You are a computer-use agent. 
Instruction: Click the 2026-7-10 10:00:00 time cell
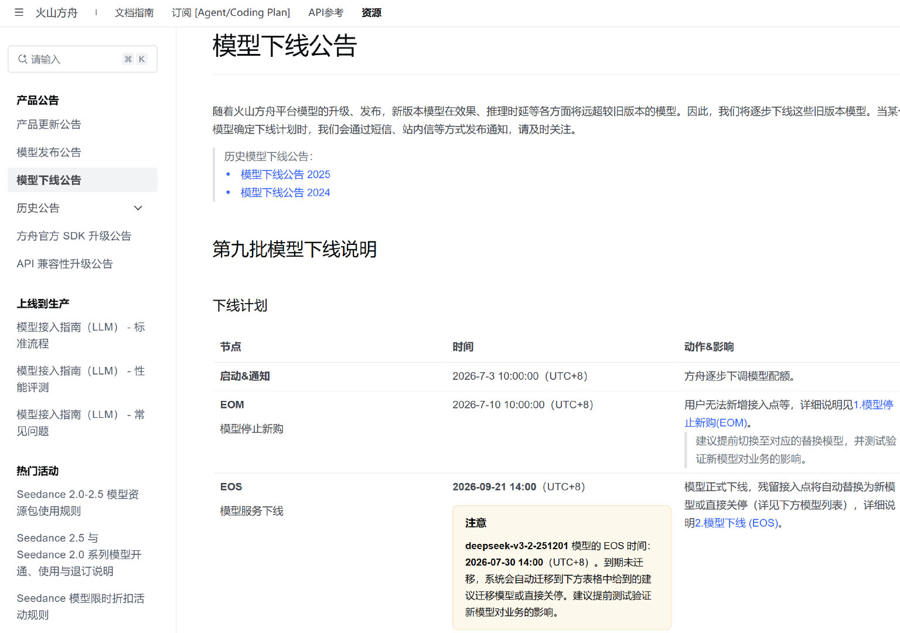[523, 405]
